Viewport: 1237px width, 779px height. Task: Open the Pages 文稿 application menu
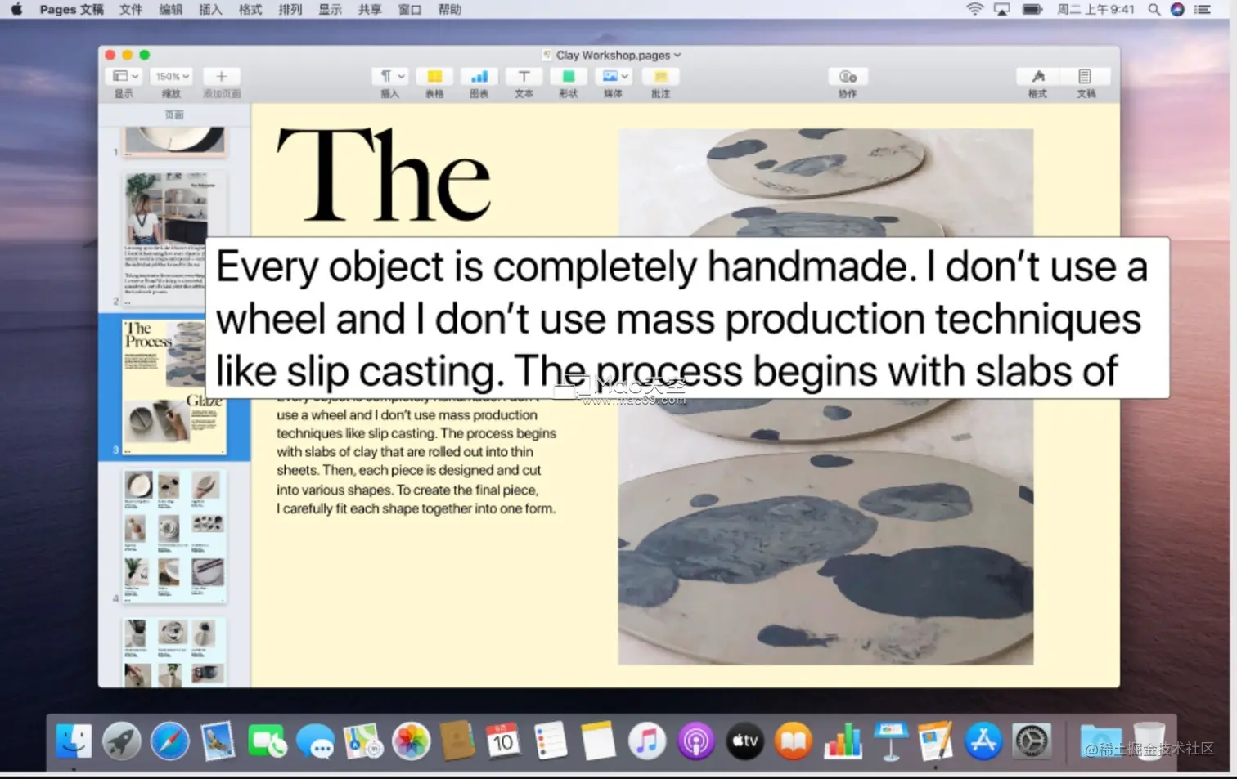coord(71,9)
